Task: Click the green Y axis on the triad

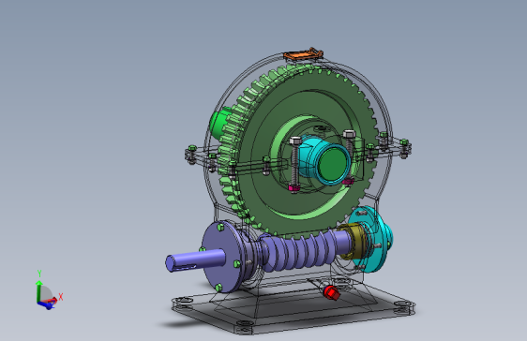Action: (39, 290)
